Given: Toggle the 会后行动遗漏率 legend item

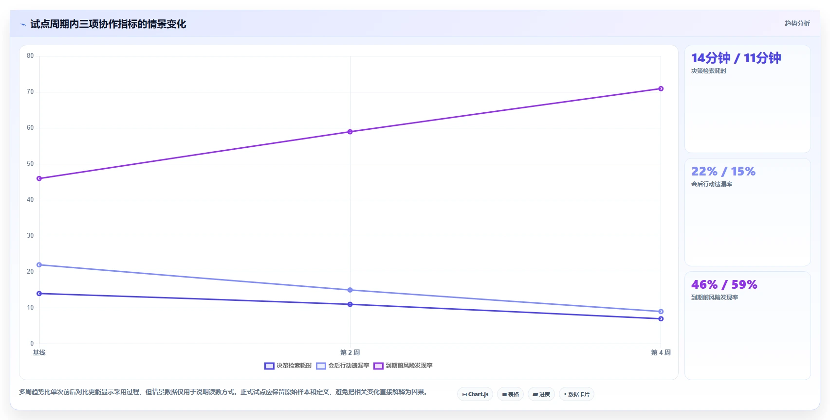Looking at the screenshot, I should 343,366.
